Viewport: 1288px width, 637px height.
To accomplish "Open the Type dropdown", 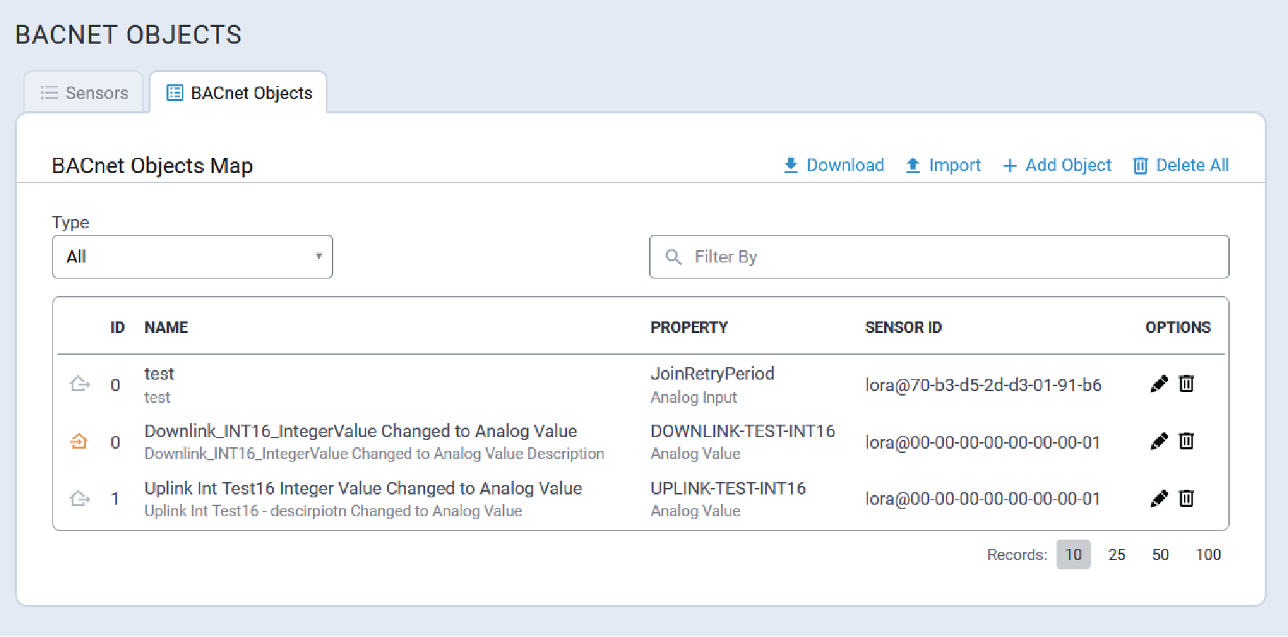I will click(192, 257).
